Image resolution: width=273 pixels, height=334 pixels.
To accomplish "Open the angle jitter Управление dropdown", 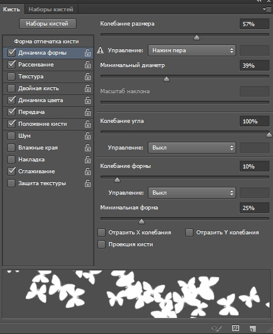I will point(192,148).
